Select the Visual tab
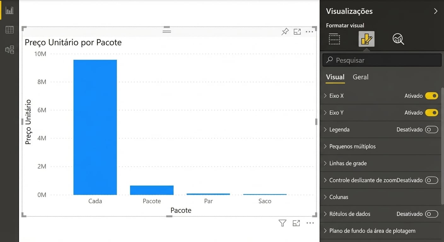This screenshot has height=242, width=444. 335,77
